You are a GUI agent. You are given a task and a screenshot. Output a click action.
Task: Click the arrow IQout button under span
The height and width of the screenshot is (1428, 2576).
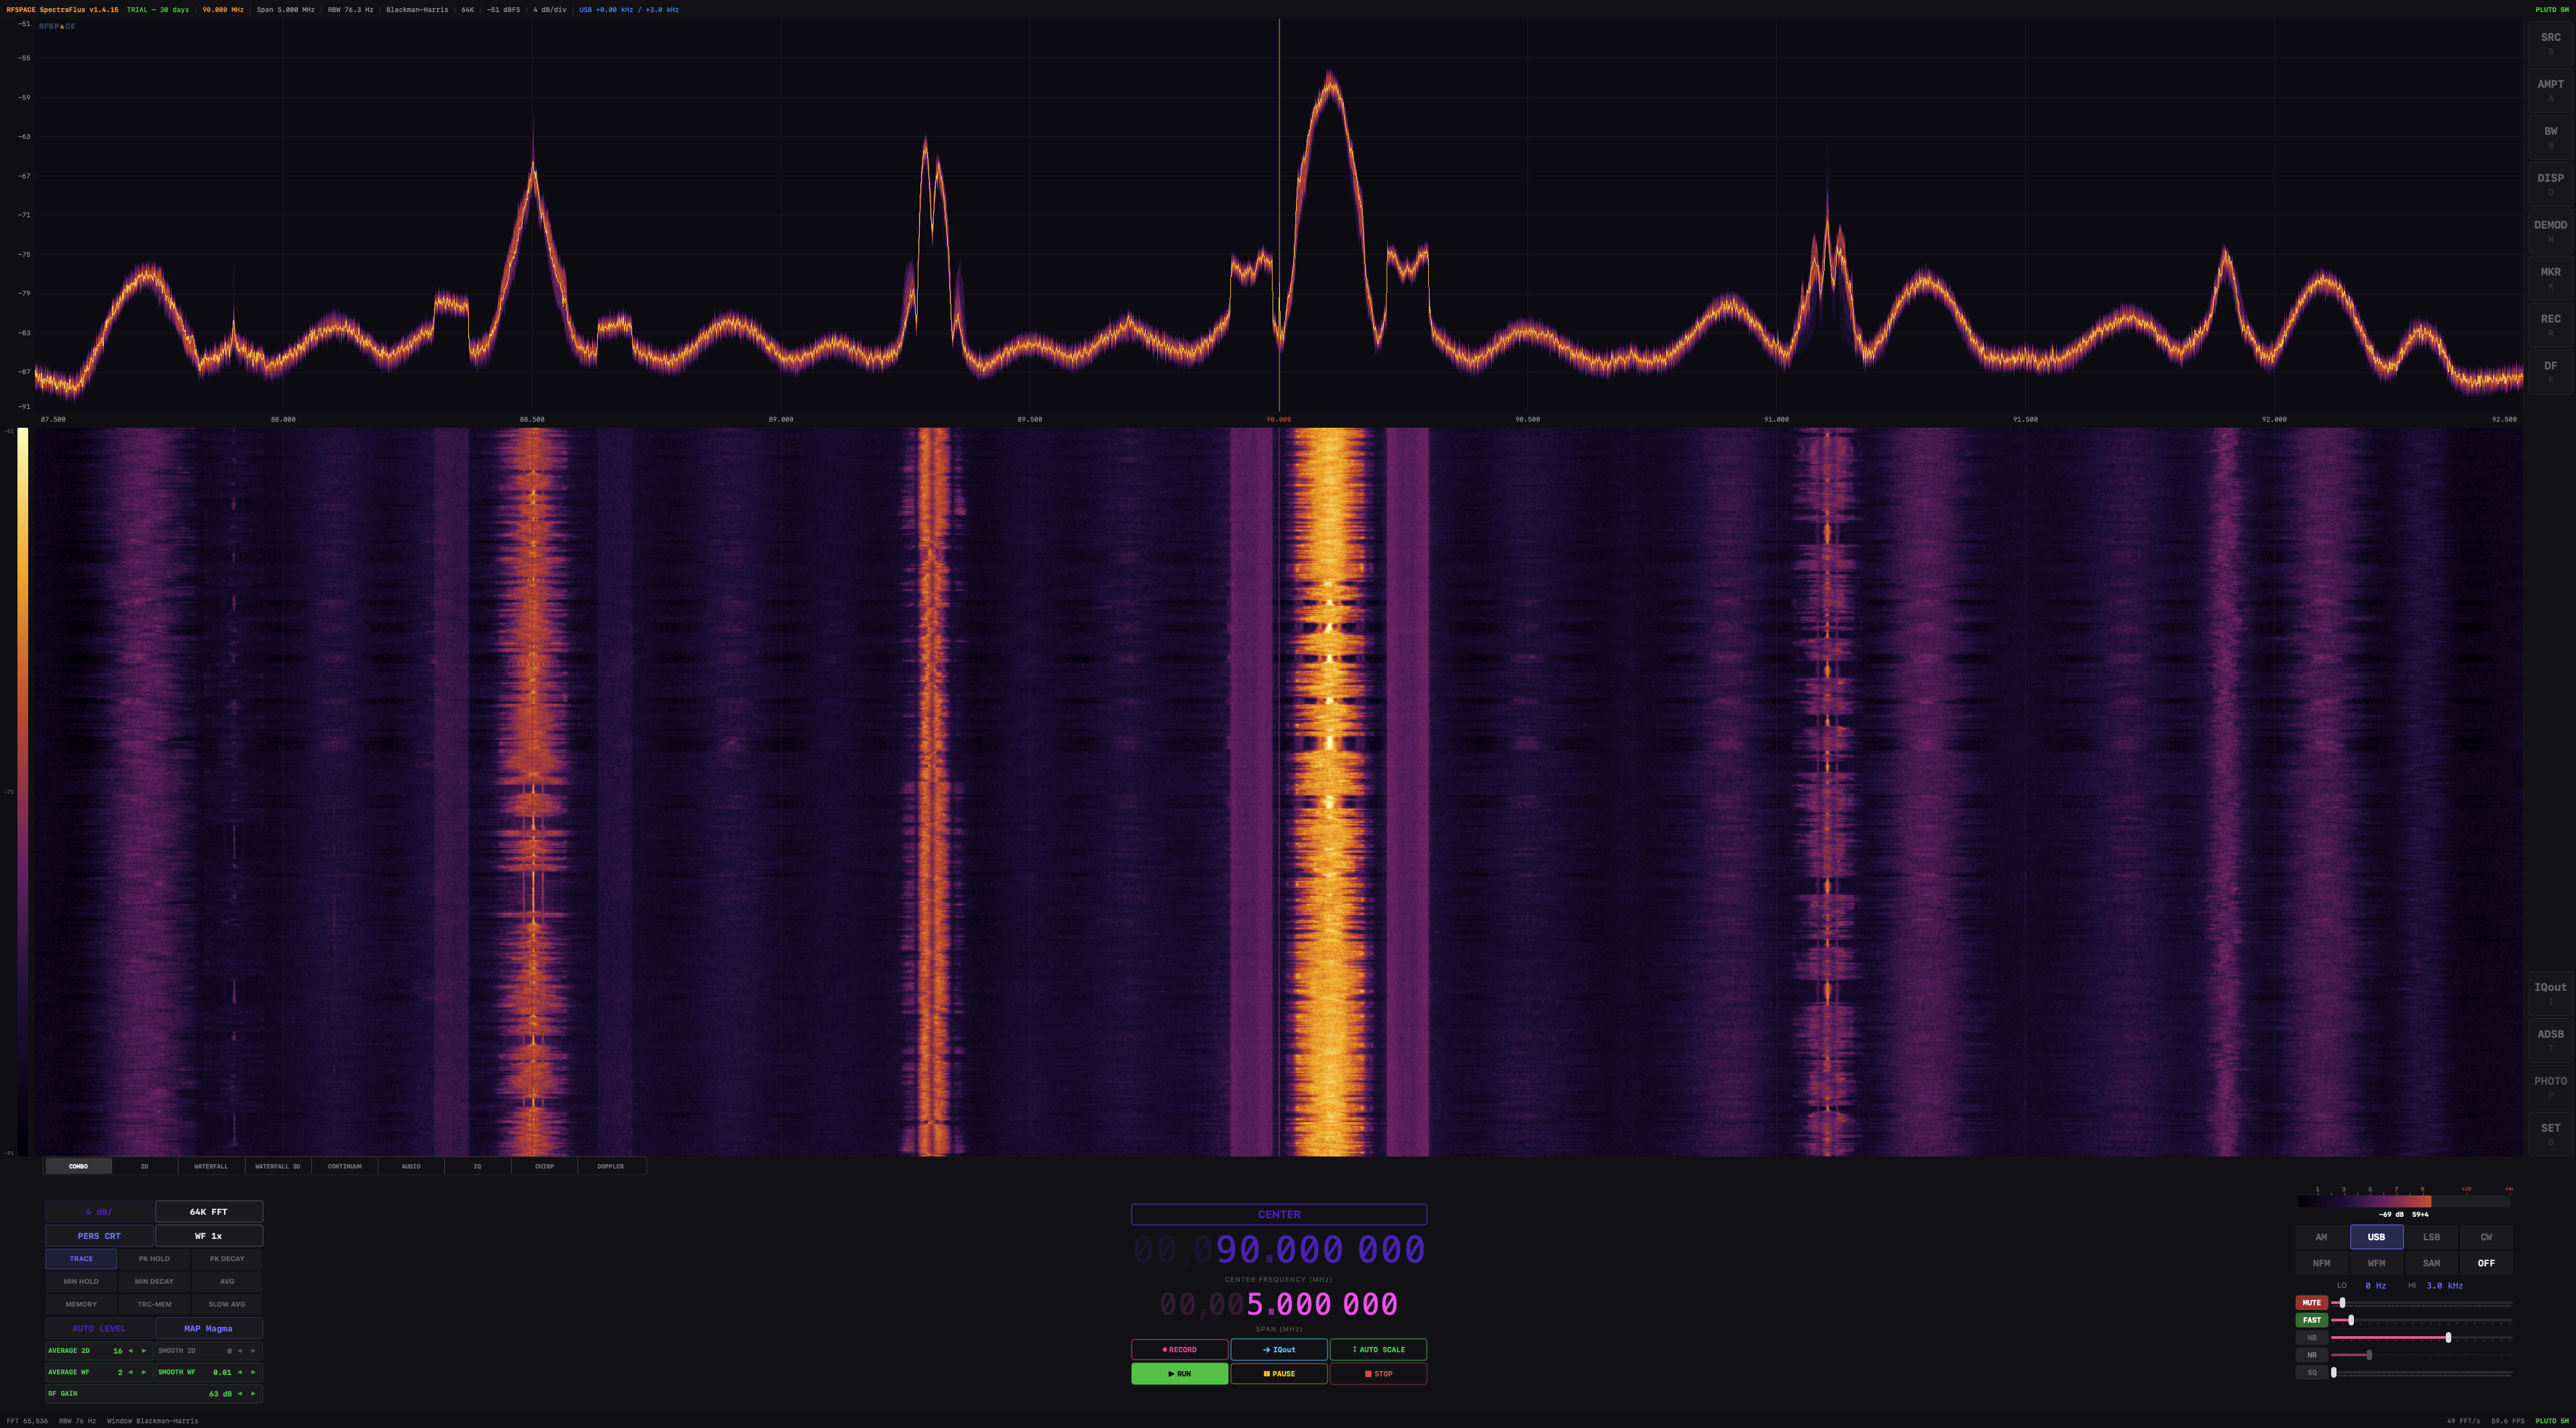(x=1279, y=1350)
